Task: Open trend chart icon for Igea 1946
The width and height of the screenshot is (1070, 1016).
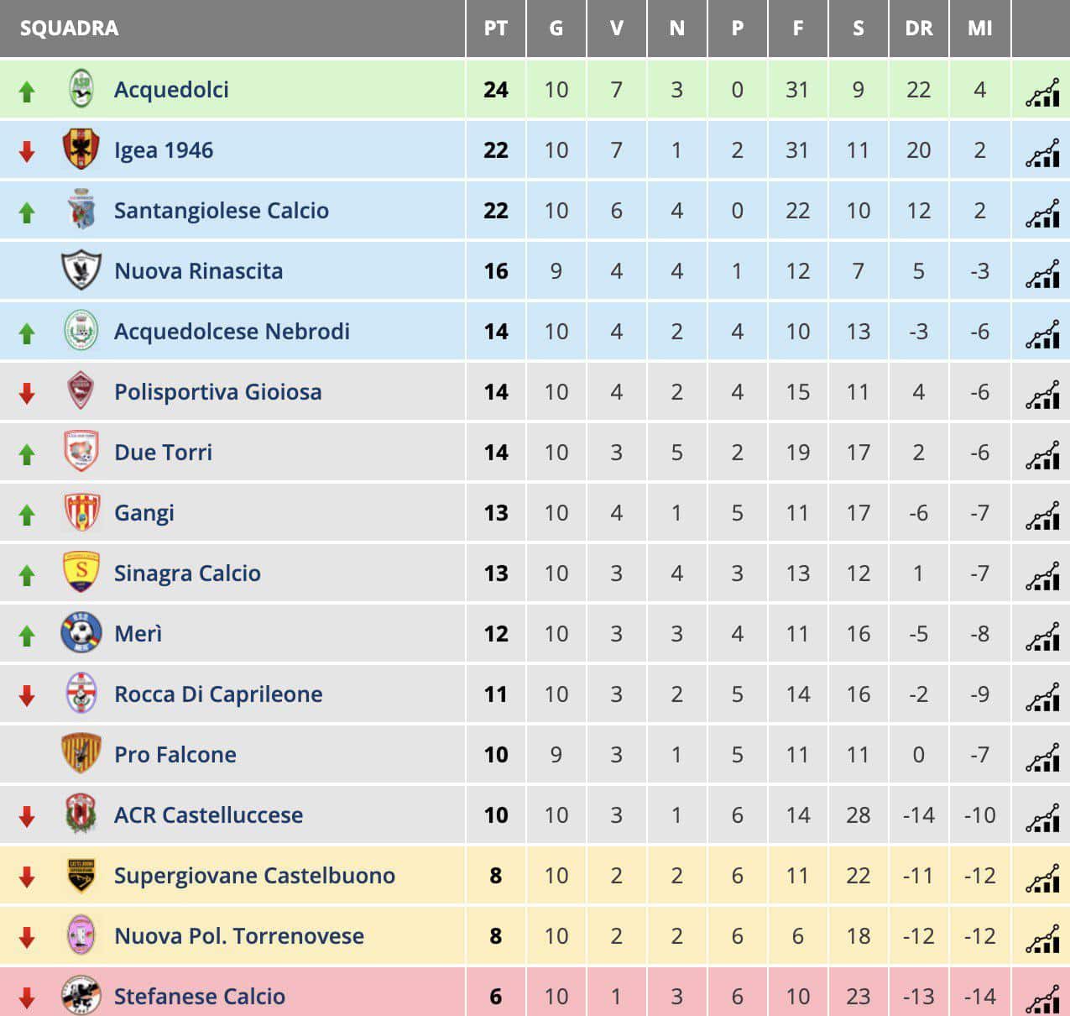Action: (x=1042, y=153)
